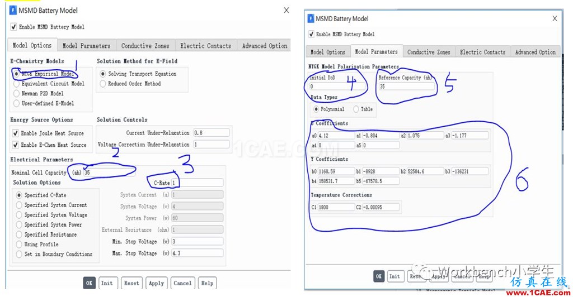This screenshot has width=573, height=297.
Task: Open Advanced Option tab in right dialog
Action: pyautogui.click(x=536, y=52)
